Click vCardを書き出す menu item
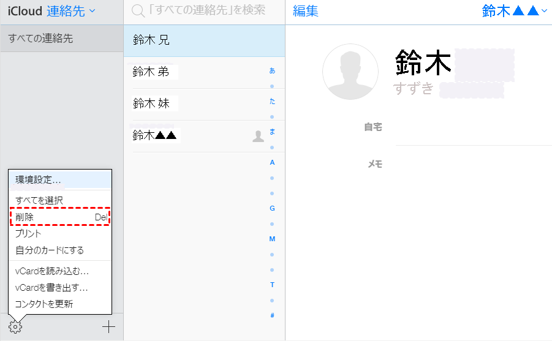 coord(51,288)
